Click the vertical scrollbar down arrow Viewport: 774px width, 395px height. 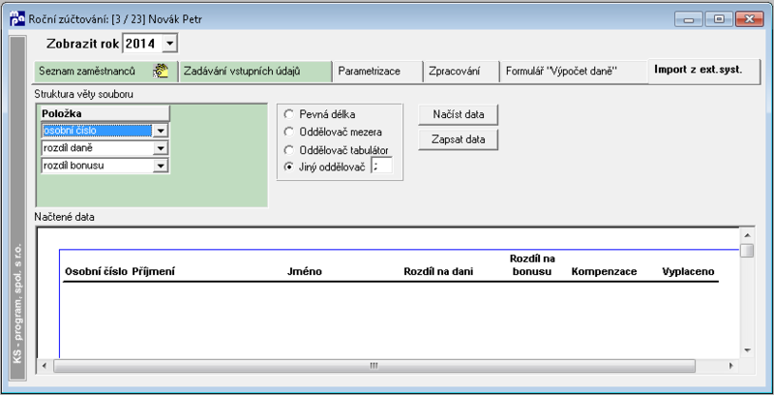(747, 350)
